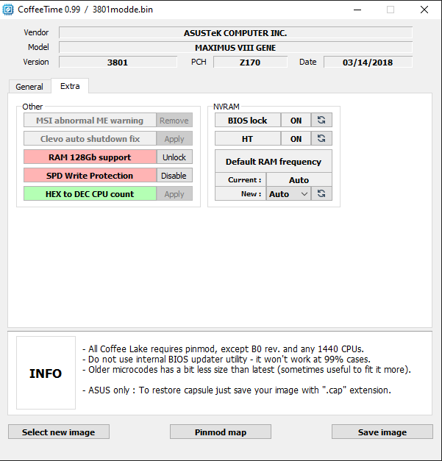Click the Default RAM frequency header
The width and height of the screenshot is (442, 461).
click(274, 161)
